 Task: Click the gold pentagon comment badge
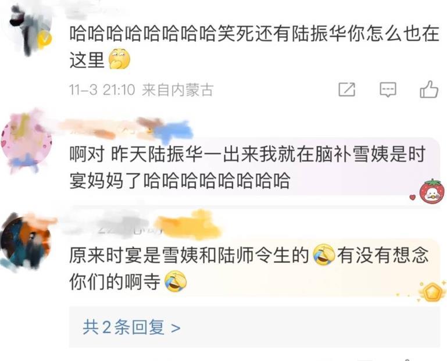[x=432, y=292]
